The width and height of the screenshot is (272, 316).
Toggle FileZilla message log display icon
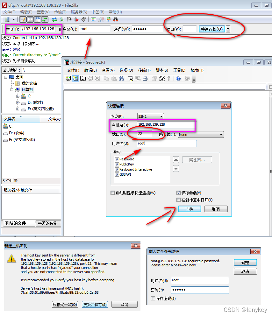23,19
